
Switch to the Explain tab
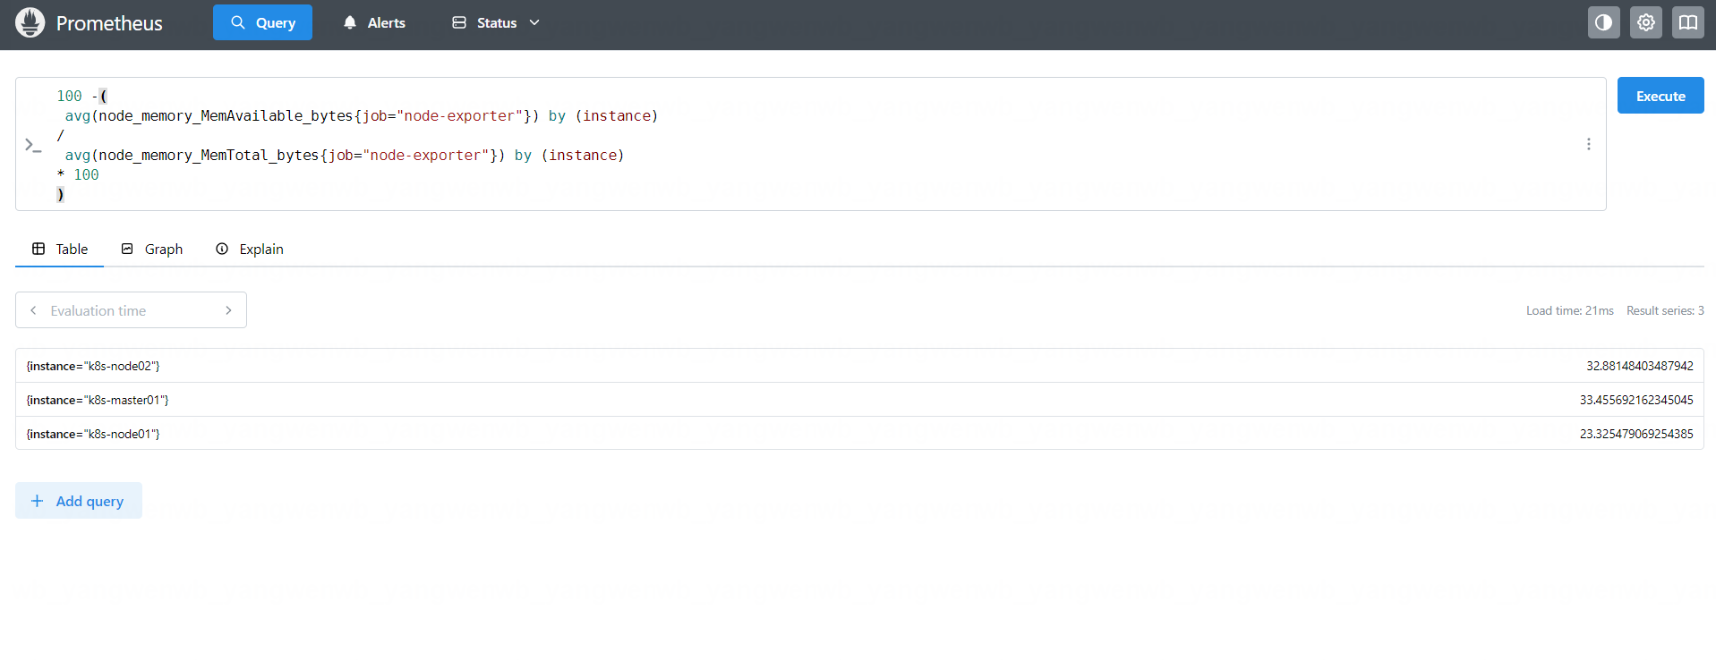[250, 249]
